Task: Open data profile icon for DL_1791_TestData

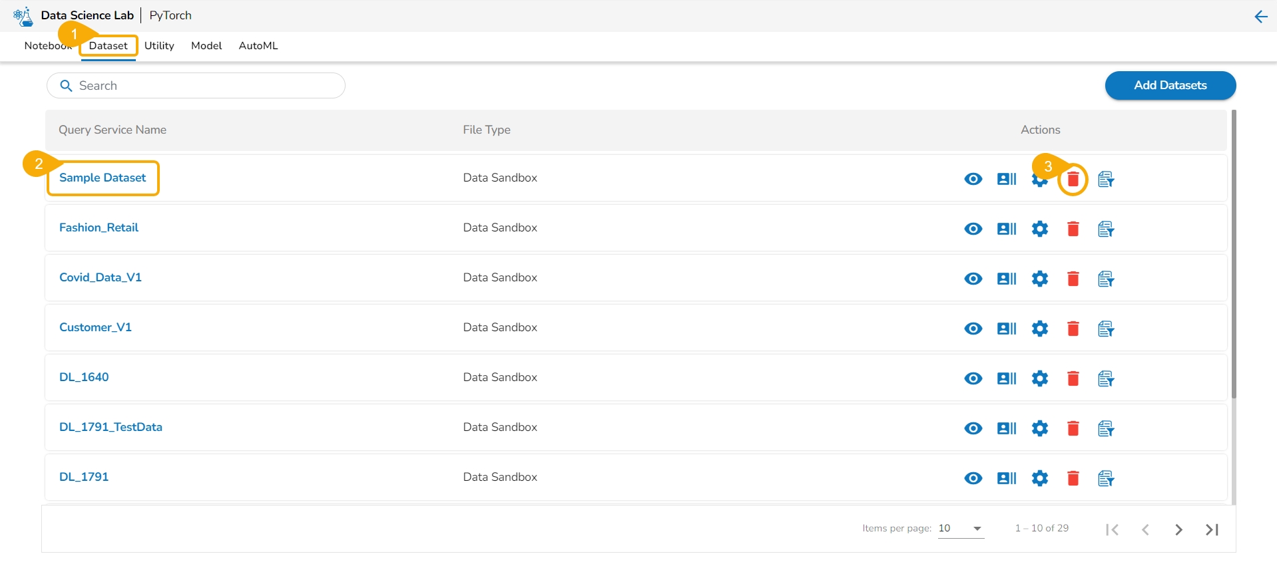Action: point(1006,428)
